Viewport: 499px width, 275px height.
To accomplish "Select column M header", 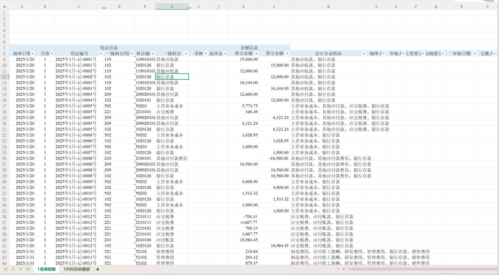I will click(328, 7).
